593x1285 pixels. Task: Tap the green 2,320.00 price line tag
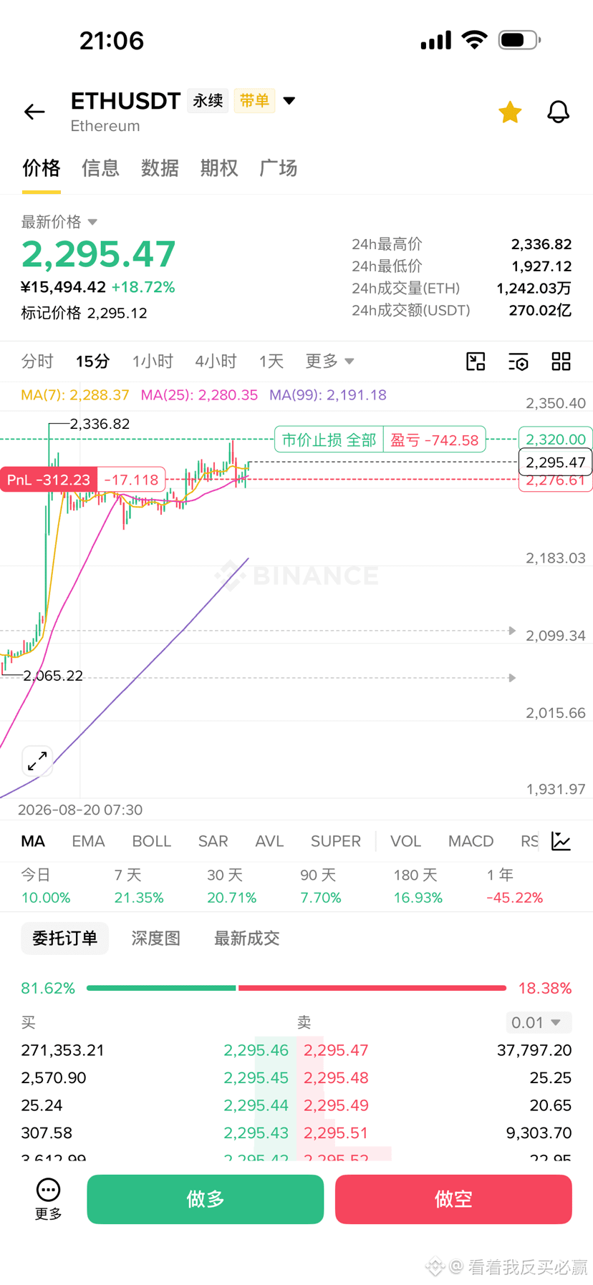tap(555, 440)
